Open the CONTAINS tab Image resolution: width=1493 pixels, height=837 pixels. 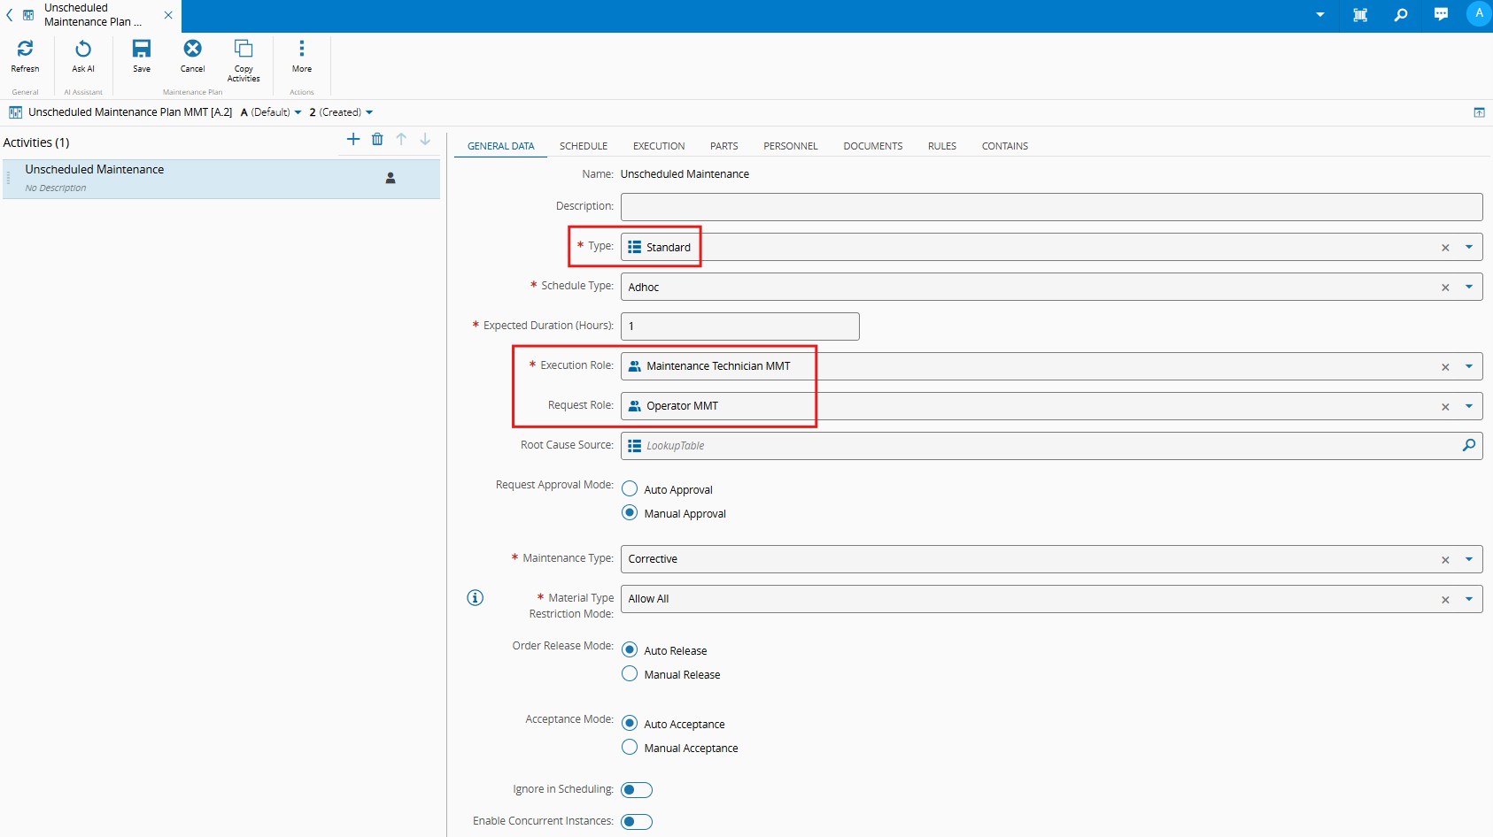[1005, 146]
